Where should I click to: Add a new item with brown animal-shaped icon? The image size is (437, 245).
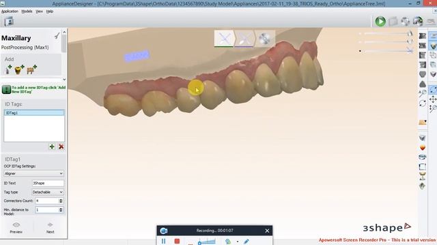31,69
